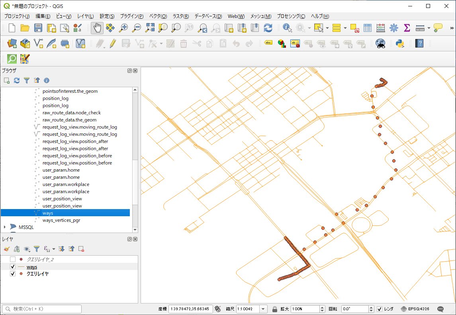Select the Identify Features tool
Image resolution: width=456 pixels, height=315 pixels.
(287, 28)
